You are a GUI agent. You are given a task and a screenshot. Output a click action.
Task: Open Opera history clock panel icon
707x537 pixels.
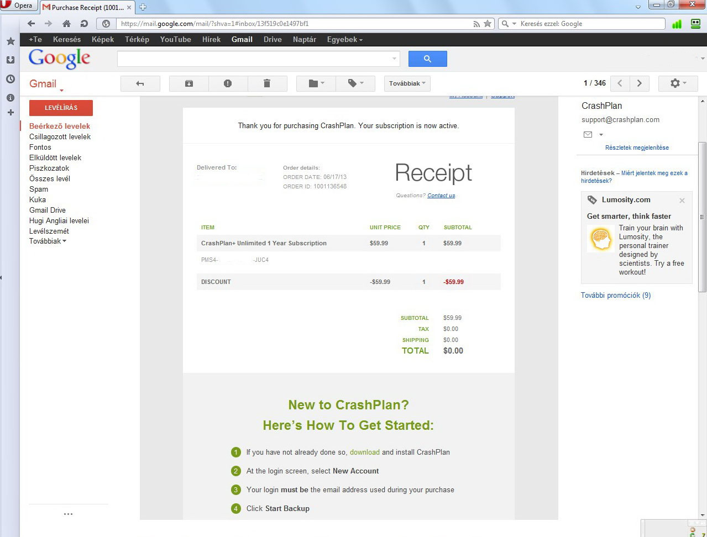[x=10, y=79]
